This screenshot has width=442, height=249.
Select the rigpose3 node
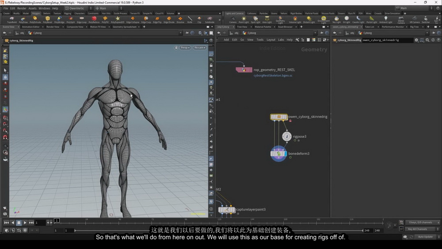[x=287, y=137]
